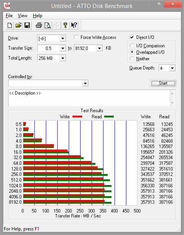Screen dimensions: 184x235
Task: Expand the Controlled by dropdown
Action: [x=85, y=83]
